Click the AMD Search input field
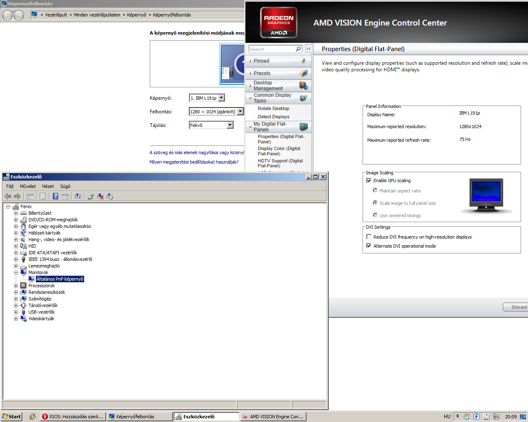The image size is (528, 422). (x=272, y=49)
